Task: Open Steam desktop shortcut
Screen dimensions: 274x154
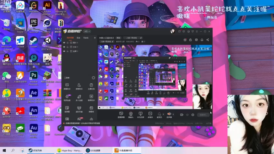Action: pos(34,42)
